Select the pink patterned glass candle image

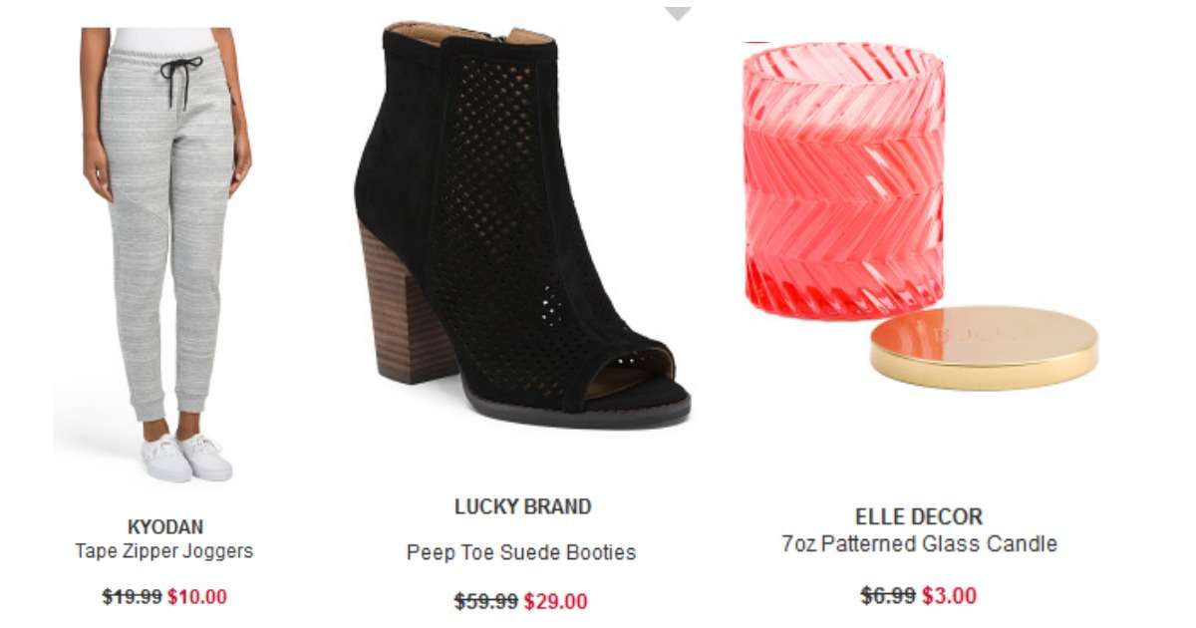point(843,181)
